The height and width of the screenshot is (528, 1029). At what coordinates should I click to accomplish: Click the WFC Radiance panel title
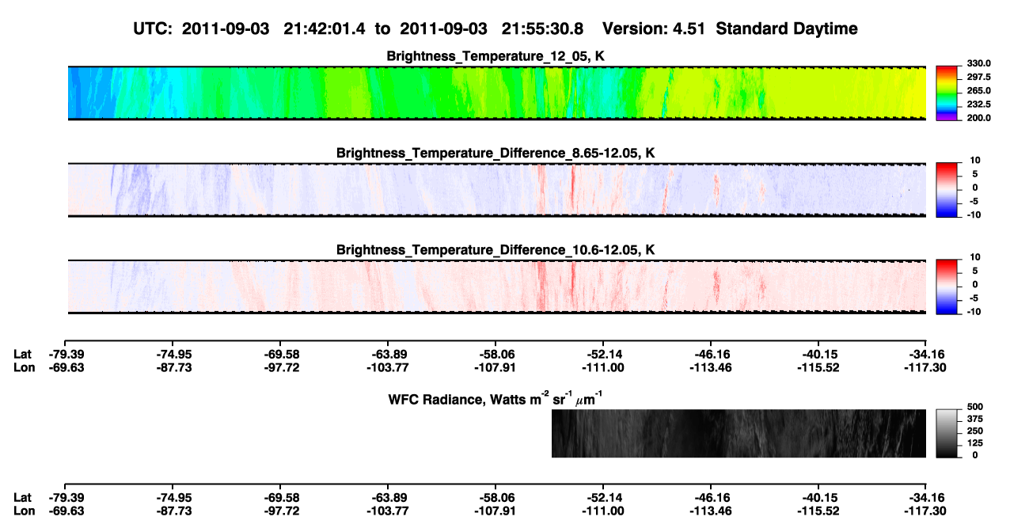(496, 398)
